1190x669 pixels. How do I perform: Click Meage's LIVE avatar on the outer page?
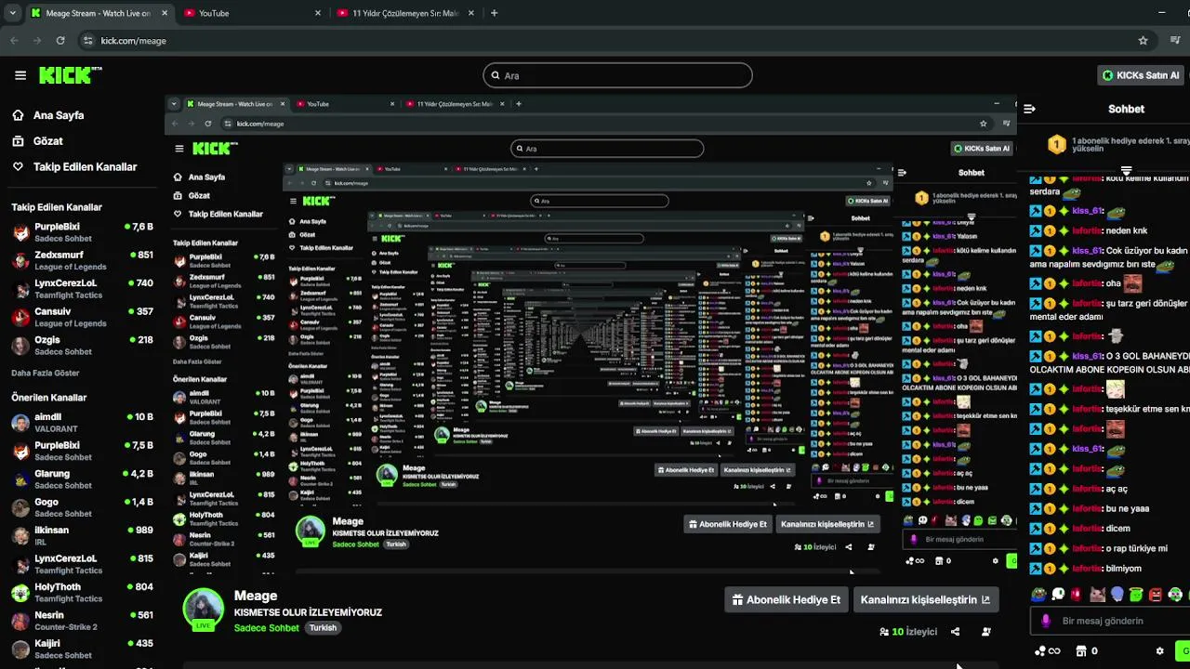[203, 610]
